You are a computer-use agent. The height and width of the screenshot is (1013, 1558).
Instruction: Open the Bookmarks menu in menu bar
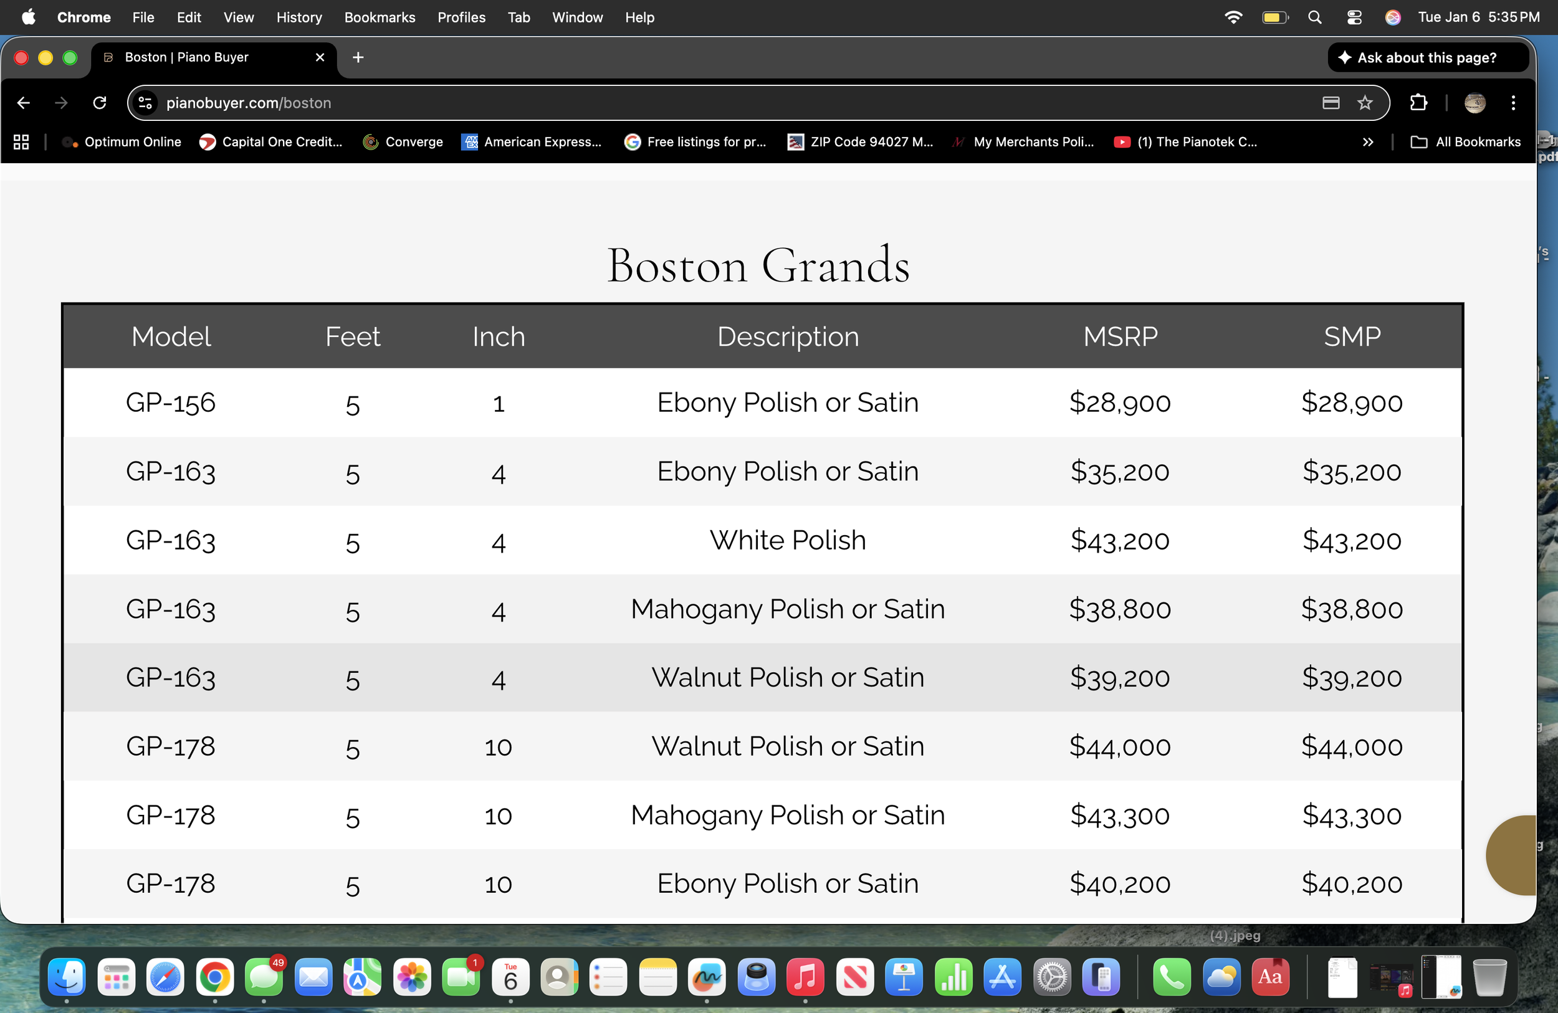pos(380,17)
